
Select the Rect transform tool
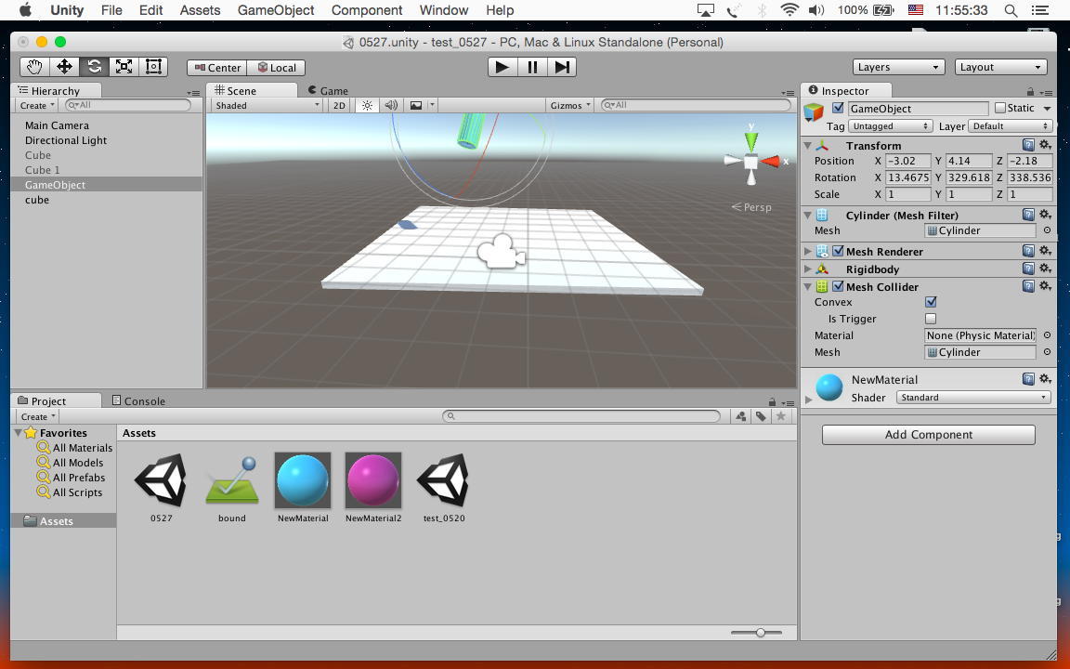(x=153, y=67)
